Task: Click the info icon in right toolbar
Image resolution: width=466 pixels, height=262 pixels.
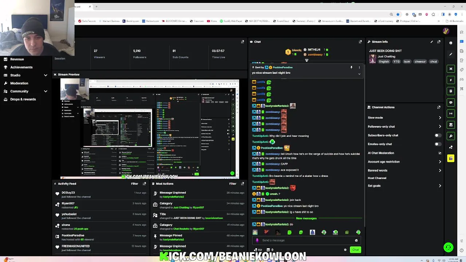Action: 451,43
